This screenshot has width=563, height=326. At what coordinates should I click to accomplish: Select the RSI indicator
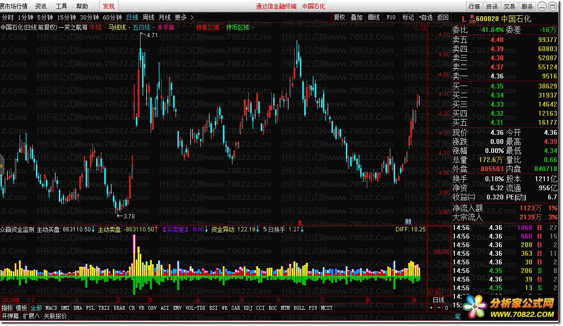coord(213,308)
